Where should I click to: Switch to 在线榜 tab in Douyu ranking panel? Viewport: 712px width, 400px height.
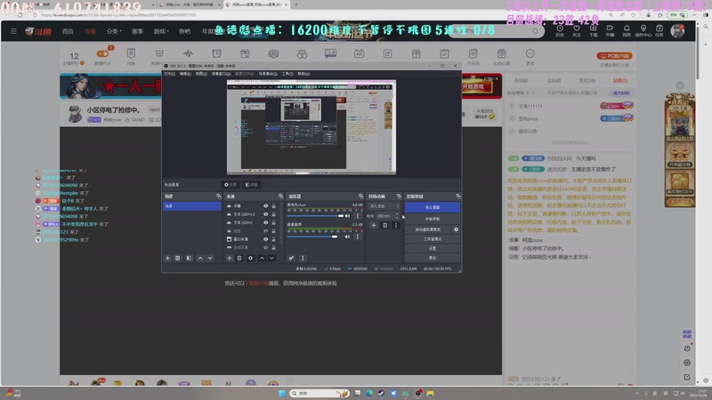pyautogui.click(x=521, y=81)
